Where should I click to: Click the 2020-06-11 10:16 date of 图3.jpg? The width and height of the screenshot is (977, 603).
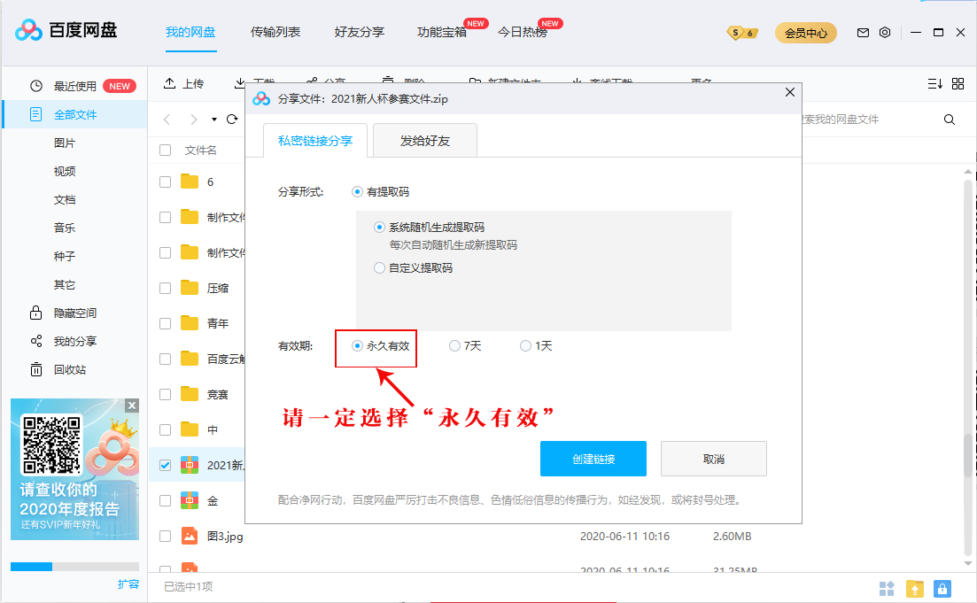625,537
